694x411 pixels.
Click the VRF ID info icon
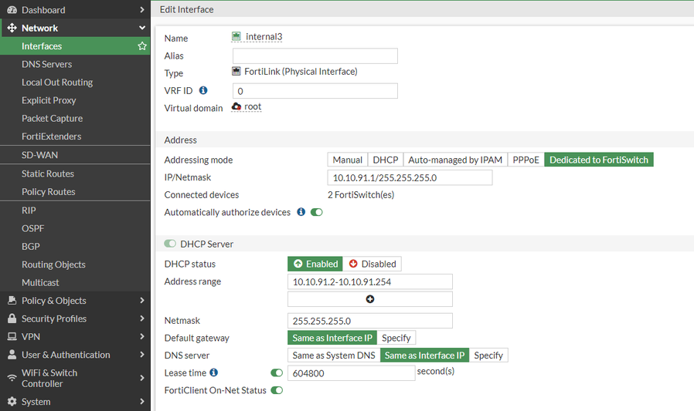(x=203, y=90)
